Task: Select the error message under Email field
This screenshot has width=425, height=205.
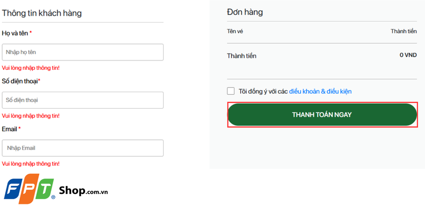Action: pos(31,164)
